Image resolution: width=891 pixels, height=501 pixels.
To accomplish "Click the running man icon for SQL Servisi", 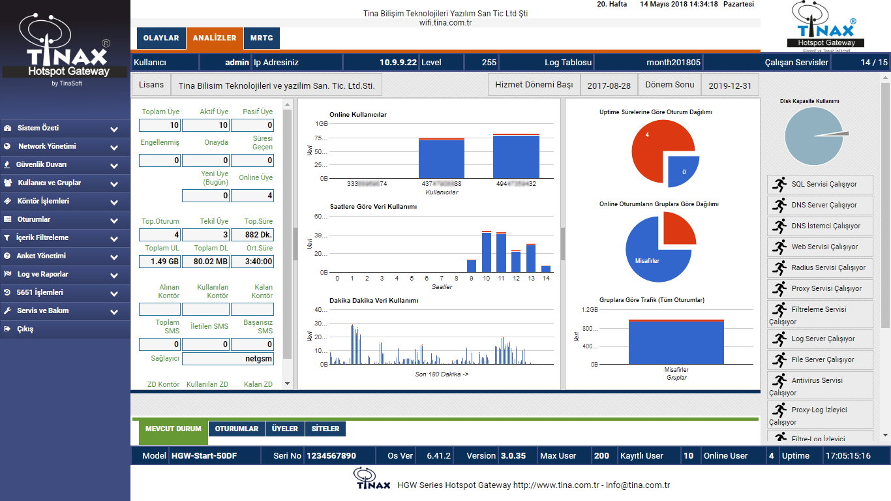I will click(x=779, y=184).
